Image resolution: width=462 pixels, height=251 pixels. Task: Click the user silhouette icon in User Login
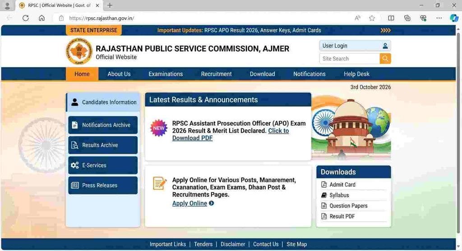(385, 46)
